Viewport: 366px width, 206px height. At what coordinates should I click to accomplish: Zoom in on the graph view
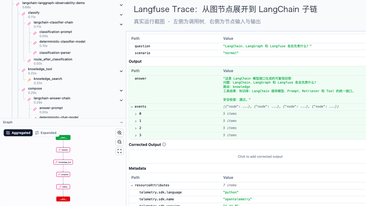(x=120, y=133)
